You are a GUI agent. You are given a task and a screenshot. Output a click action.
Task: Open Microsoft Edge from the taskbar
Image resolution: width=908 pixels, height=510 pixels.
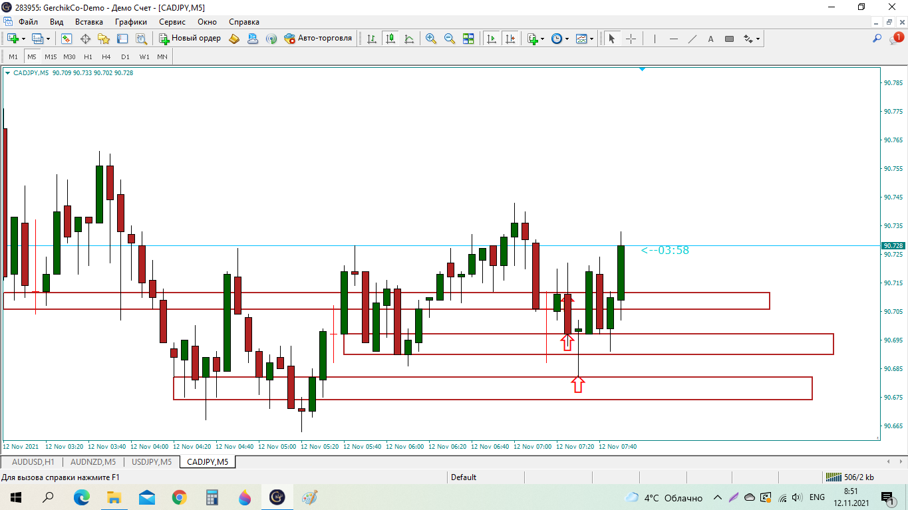[x=81, y=497]
